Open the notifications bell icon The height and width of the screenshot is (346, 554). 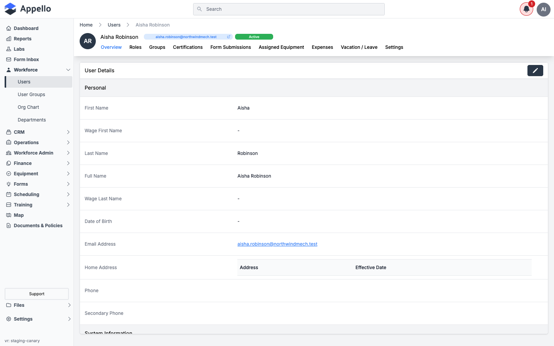(526, 9)
